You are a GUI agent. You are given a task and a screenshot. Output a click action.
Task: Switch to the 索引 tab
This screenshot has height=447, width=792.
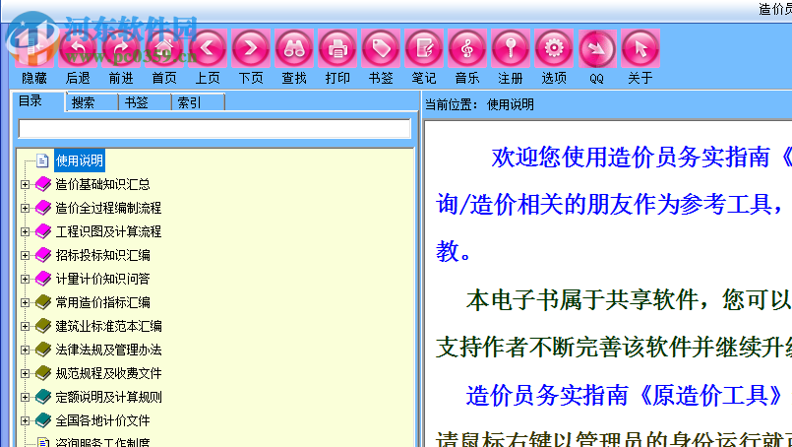tap(198, 102)
